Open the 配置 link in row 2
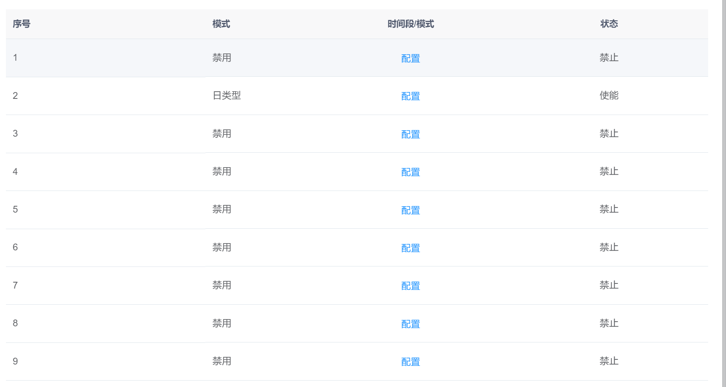This screenshot has width=726, height=387. point(411,96)
